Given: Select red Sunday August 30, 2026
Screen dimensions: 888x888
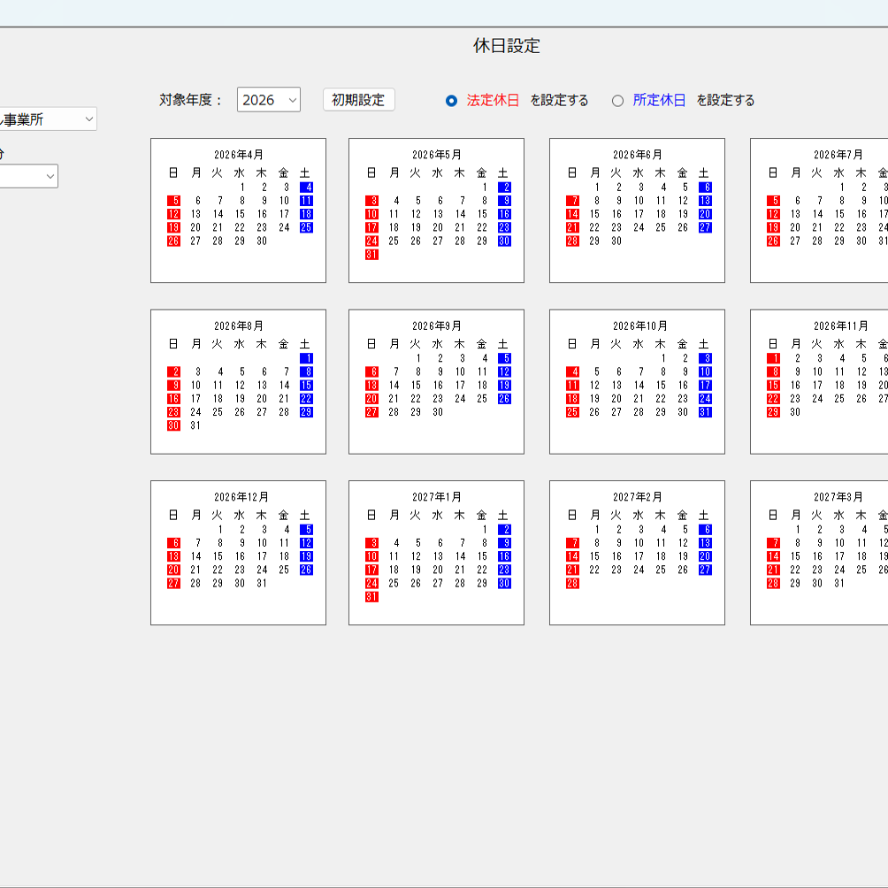Looking at the screenshot, I should coord(174,425).
